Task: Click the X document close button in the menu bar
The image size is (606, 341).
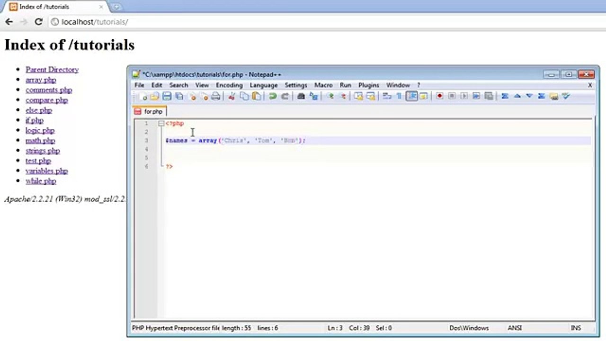Action: [590, 85]
